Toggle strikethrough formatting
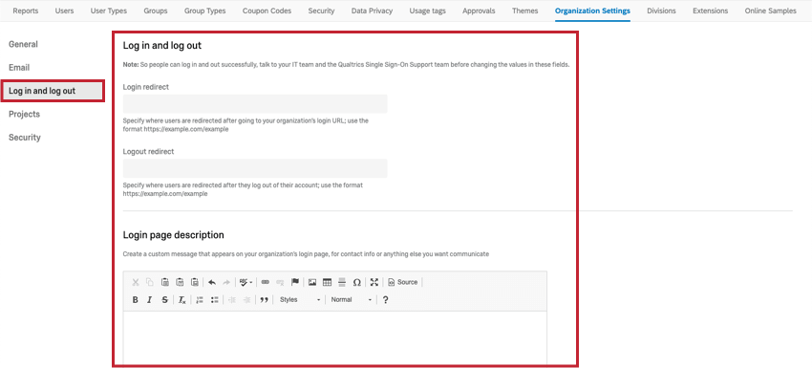The image size is (812, 368). click(x=164, y=299)
